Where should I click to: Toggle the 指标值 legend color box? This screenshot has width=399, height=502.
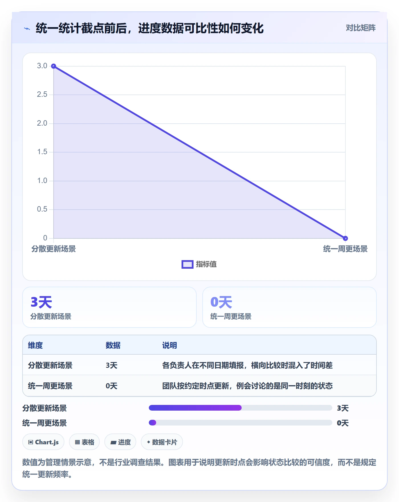[x=188, y=264]
